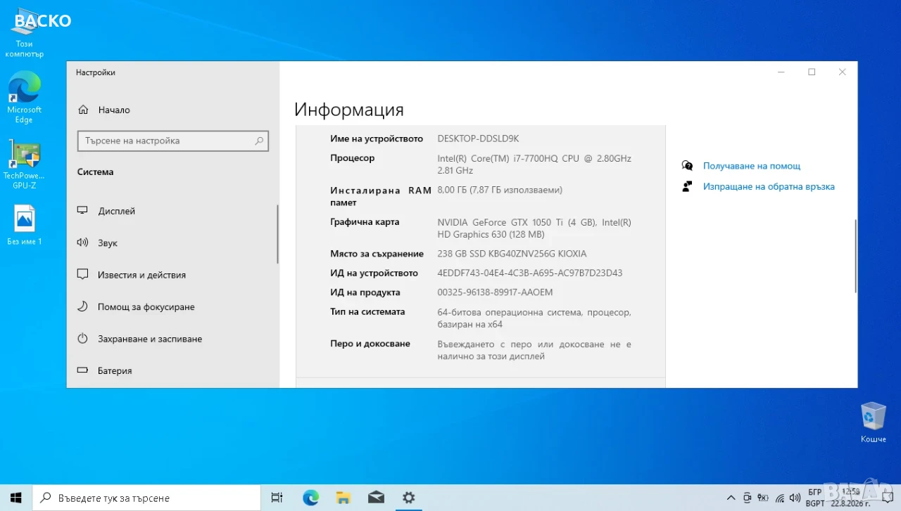Close the Settings window
This screenshot has width=901, height=511.
(842, 72)
